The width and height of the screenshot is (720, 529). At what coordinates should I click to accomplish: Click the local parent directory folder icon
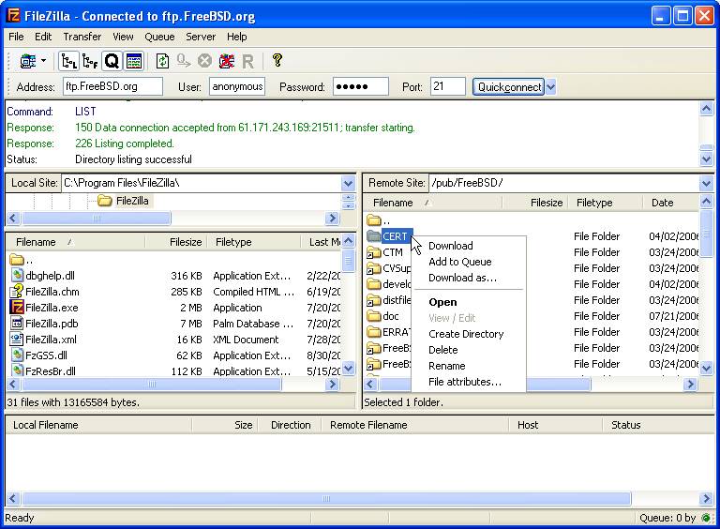(x=17, y=260)
